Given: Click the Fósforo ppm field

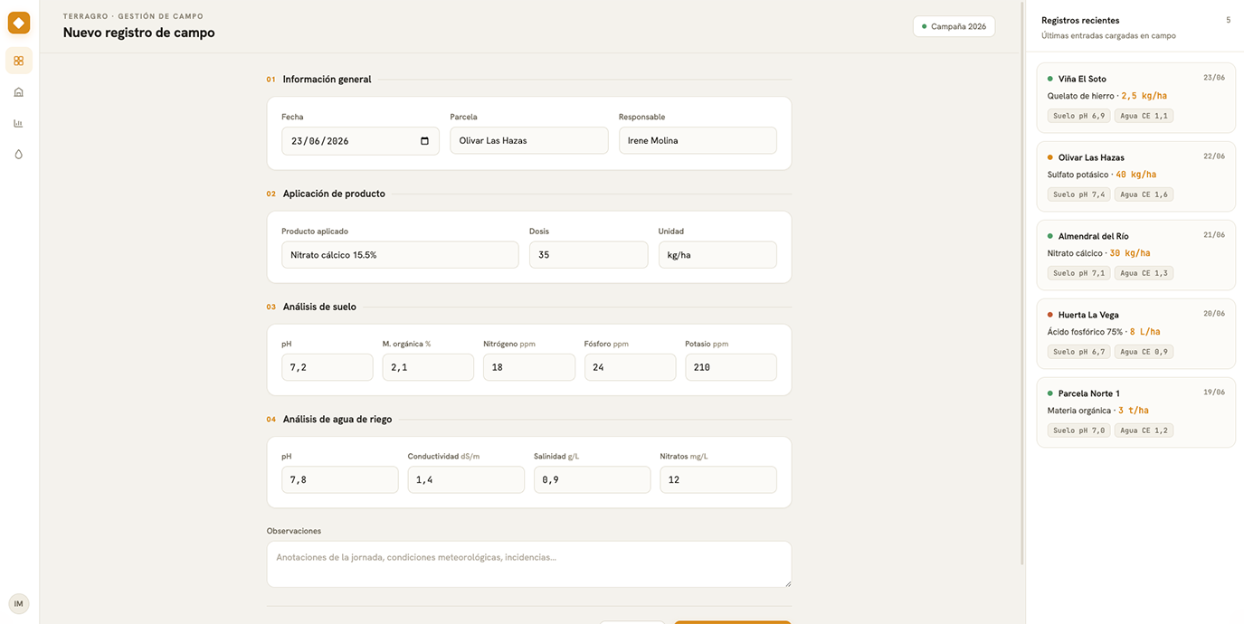Looking at the screenshot, I should [630, 367].
